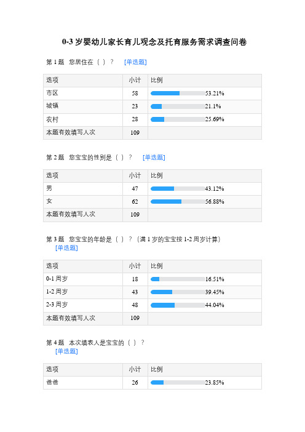
Task: Click the 爸爸 progress bar at 23.85%
Action: point(178,382)
